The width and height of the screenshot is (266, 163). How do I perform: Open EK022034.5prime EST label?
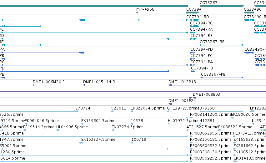point(148,108)
